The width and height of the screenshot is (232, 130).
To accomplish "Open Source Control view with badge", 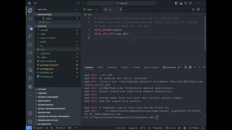I will coord(30,27).
